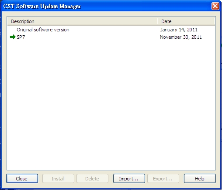This screenshot has width=222, height=190.
Task: Click the disabled Export... button
Action: tap(163, 178)
